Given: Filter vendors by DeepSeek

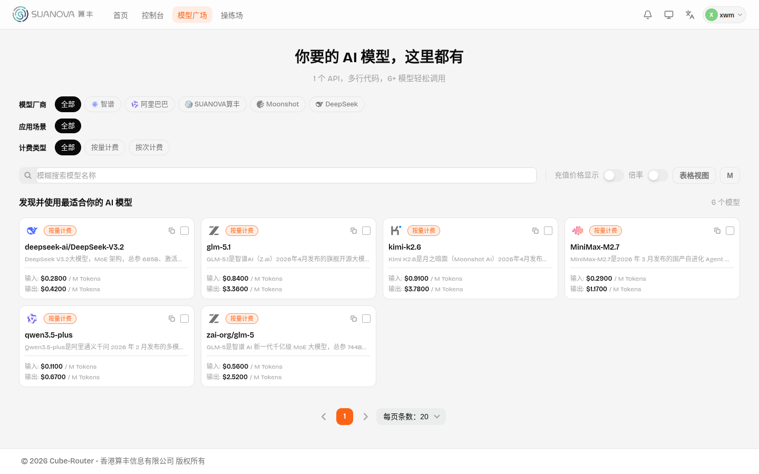Looking at the screenshot, I should tap(337, 104).
